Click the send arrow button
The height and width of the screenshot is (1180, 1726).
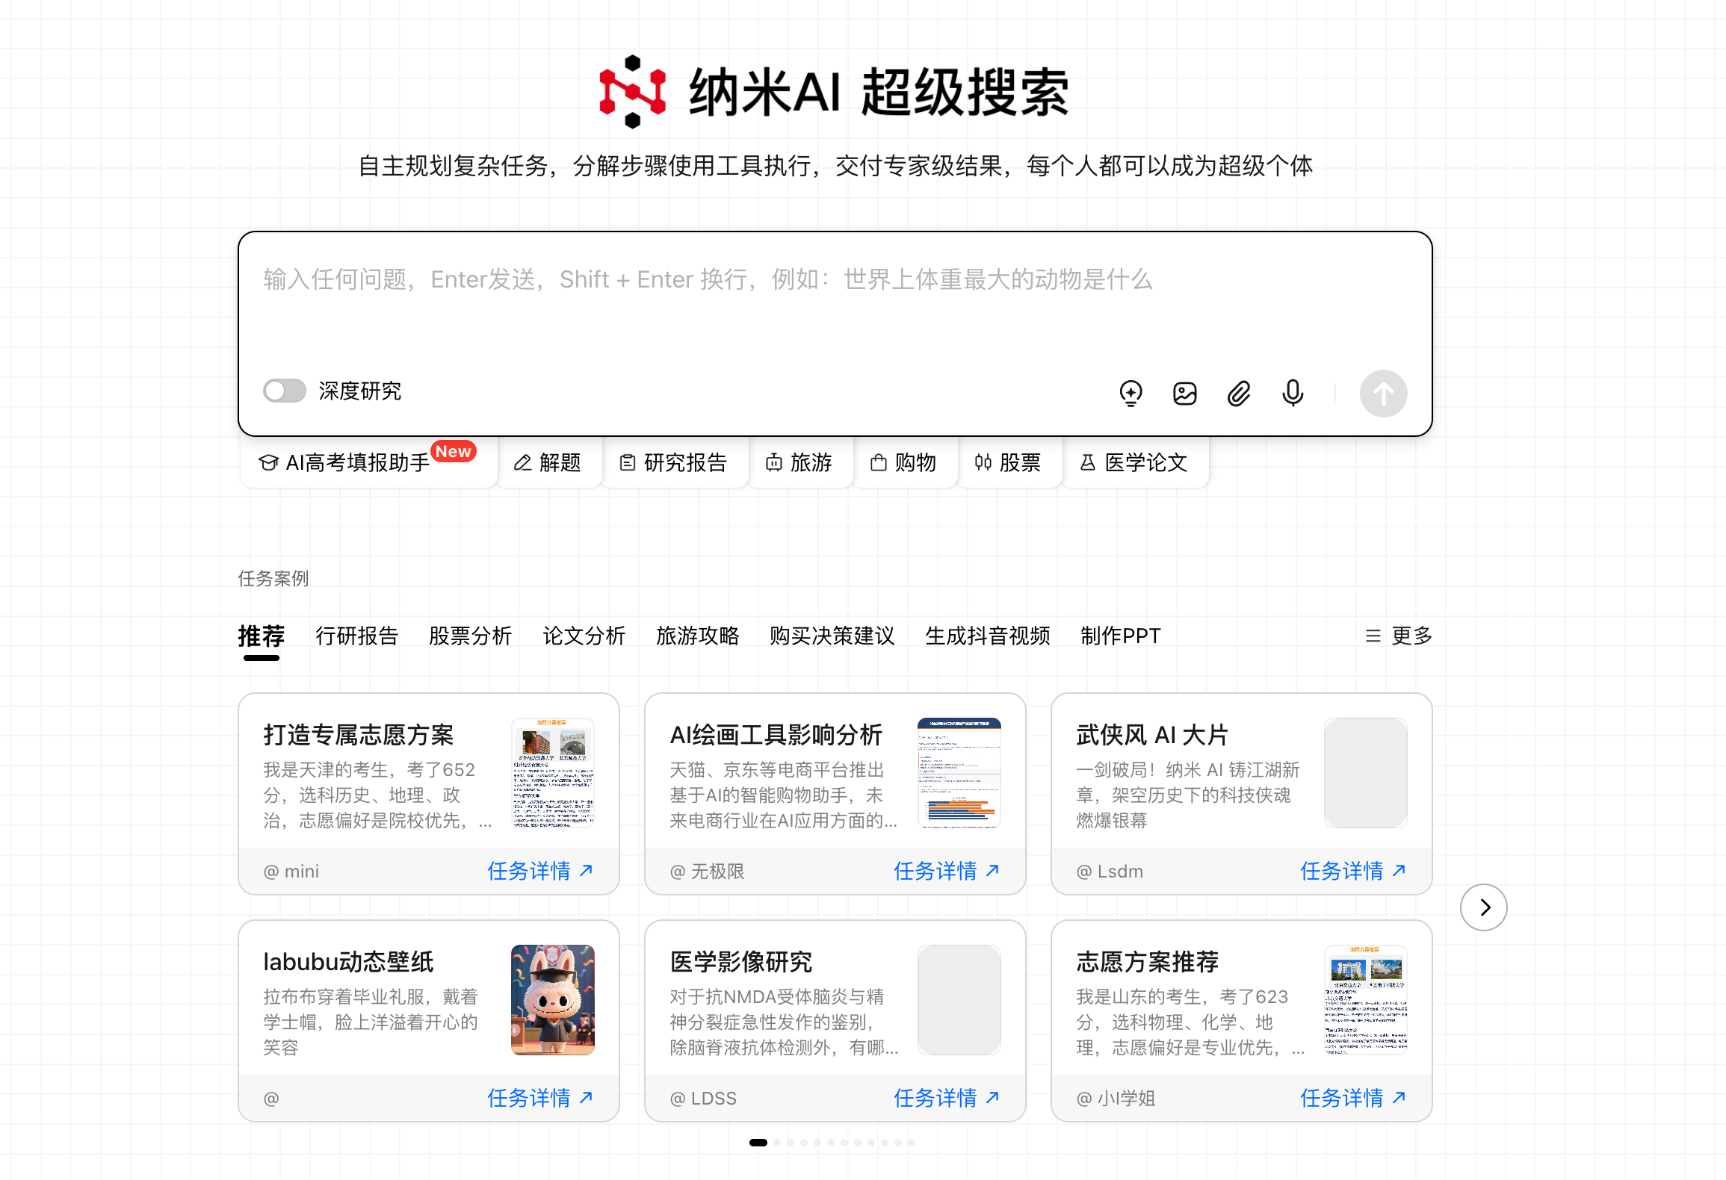point(1383,393)
